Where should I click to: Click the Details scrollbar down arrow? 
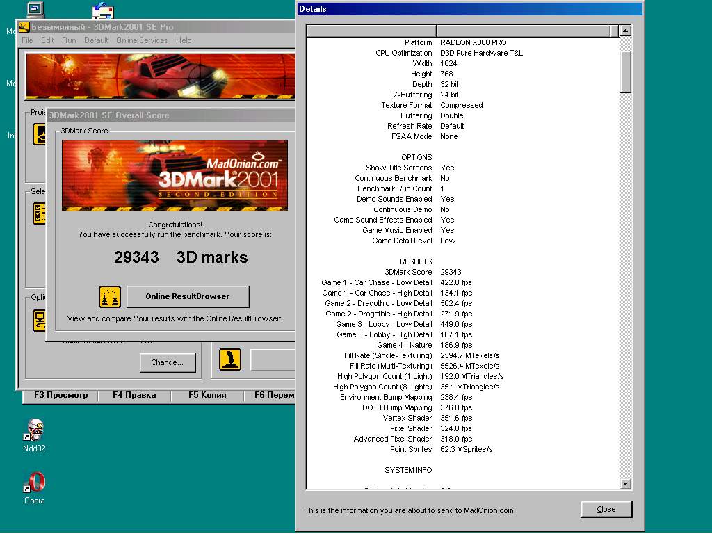point(625,484)
